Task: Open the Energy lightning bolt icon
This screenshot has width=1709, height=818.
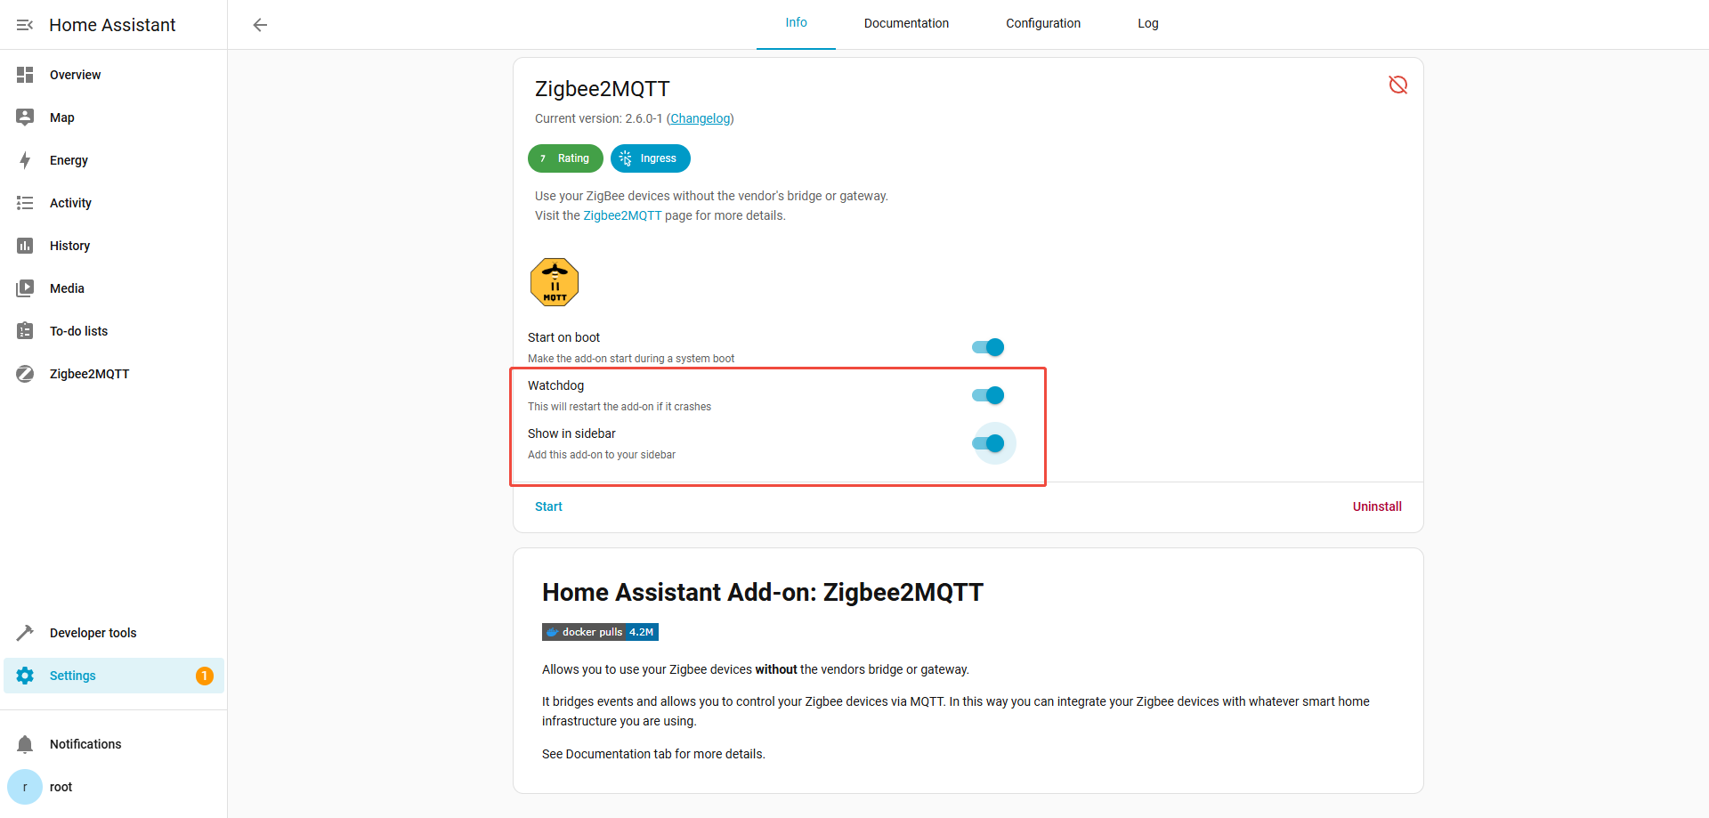Action: [x=25, y=160]
